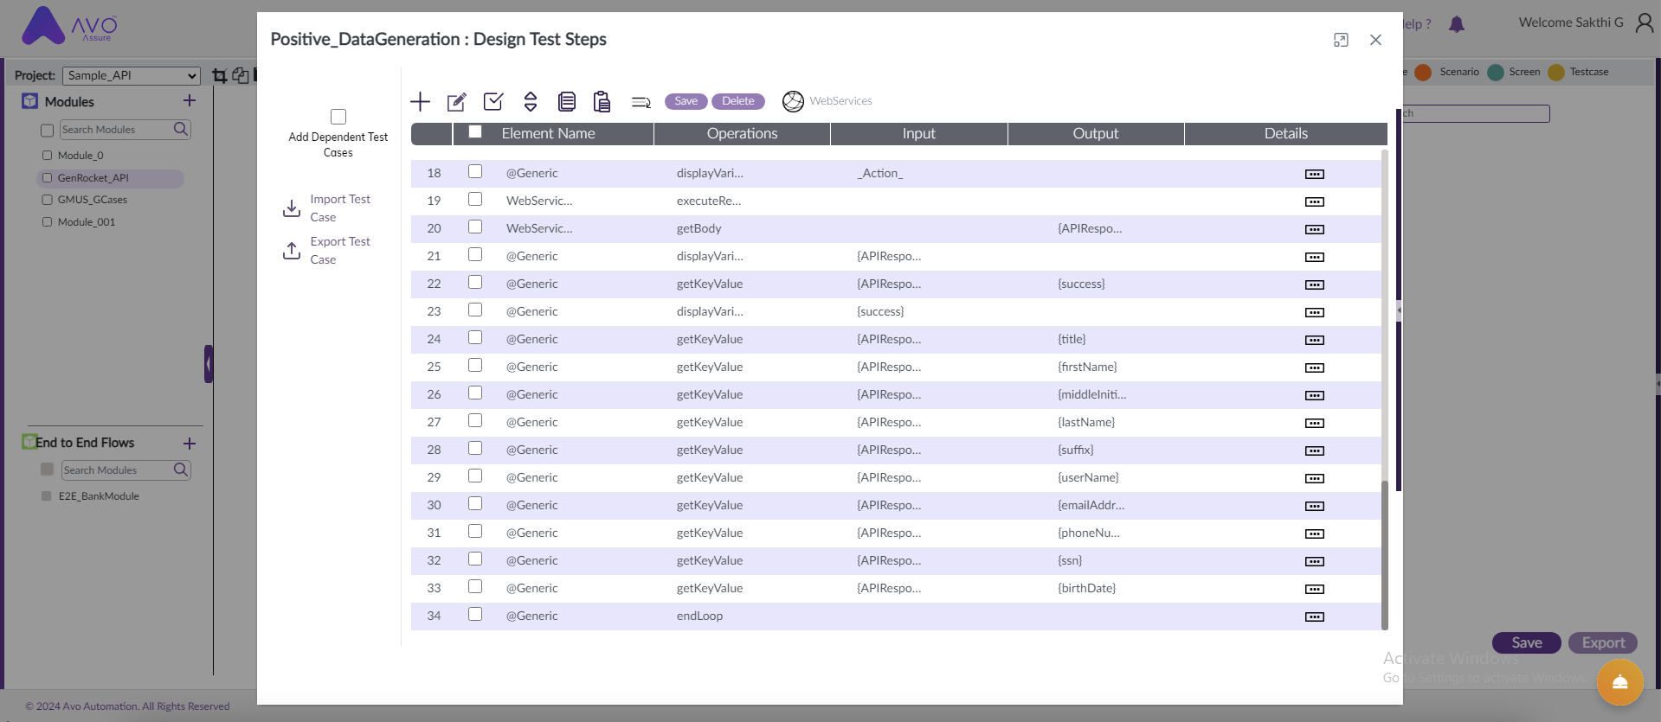Click the {success} input in row 23

[880, 311]
